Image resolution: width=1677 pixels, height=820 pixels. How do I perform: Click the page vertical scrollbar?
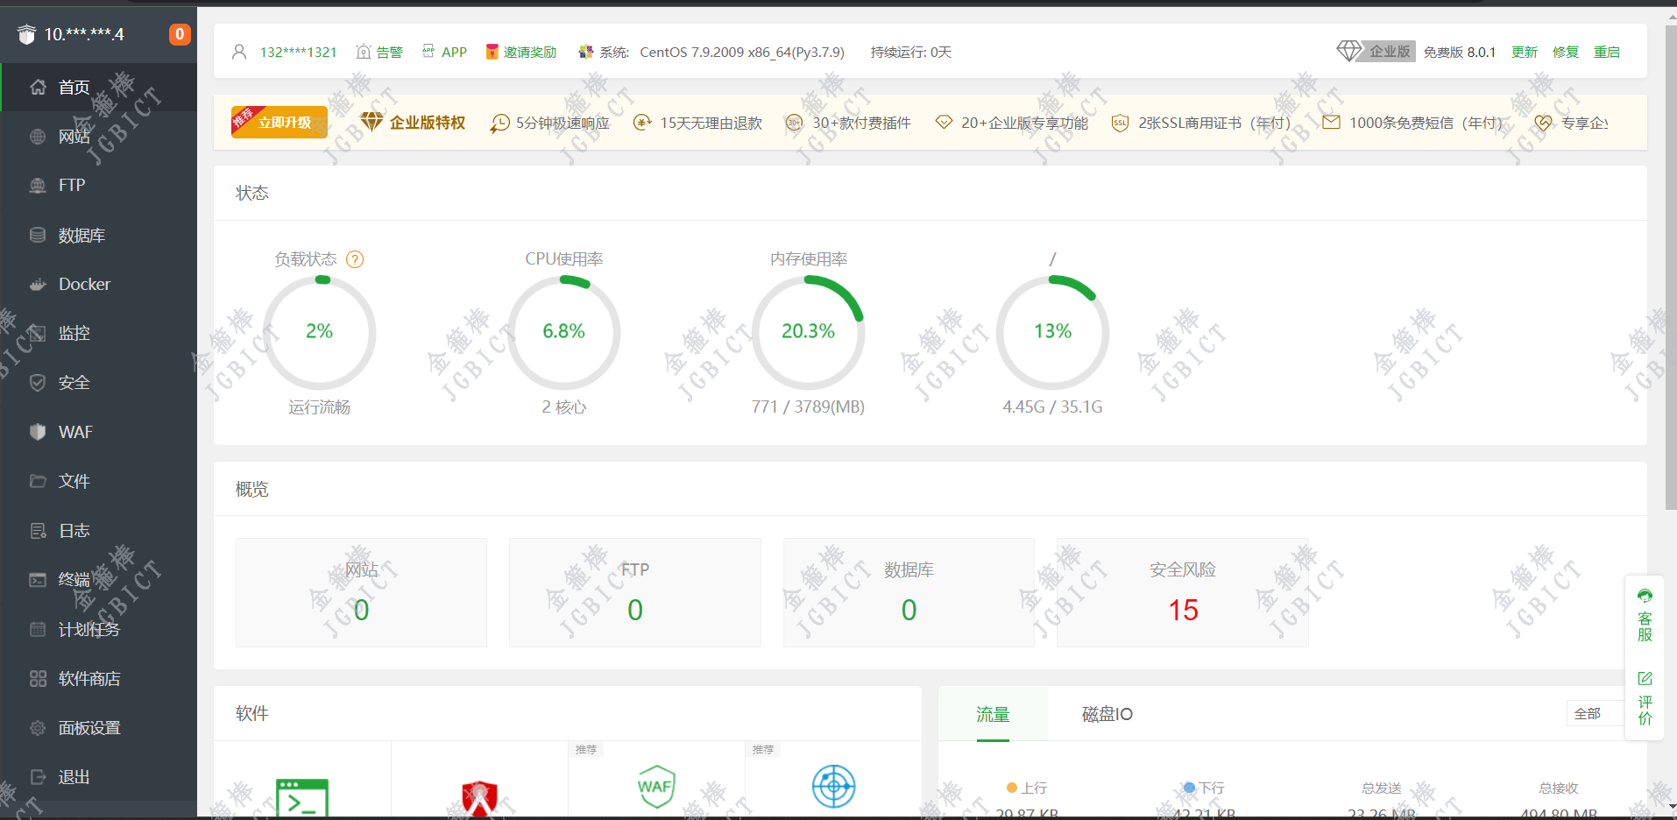click(x=1671, y=267)
